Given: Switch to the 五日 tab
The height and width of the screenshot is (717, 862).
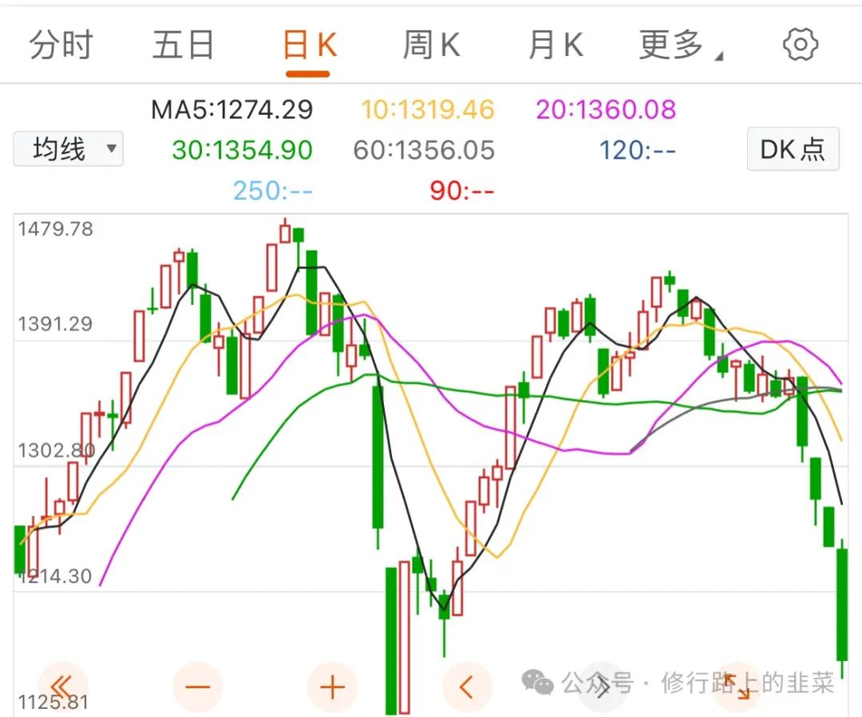Looking at the screenshot, I should pyautogui.click(x=183, y=46).
